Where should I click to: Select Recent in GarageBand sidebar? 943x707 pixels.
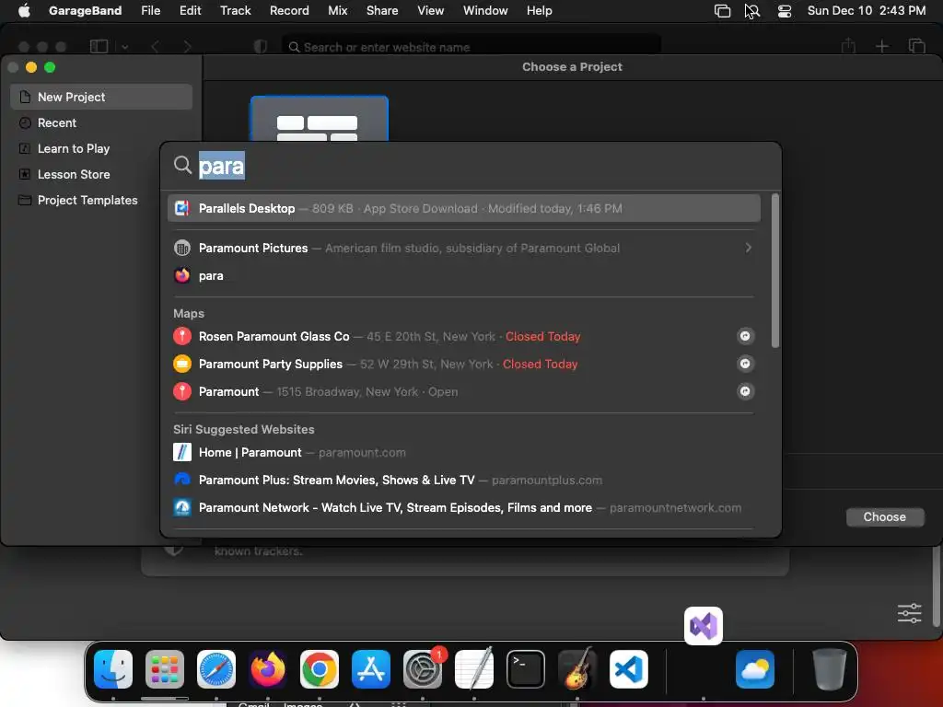click(x=101, y=122)
